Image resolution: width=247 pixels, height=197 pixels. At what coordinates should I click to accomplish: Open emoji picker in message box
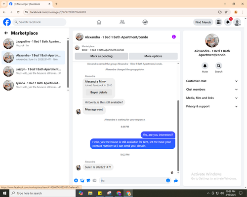168,180
